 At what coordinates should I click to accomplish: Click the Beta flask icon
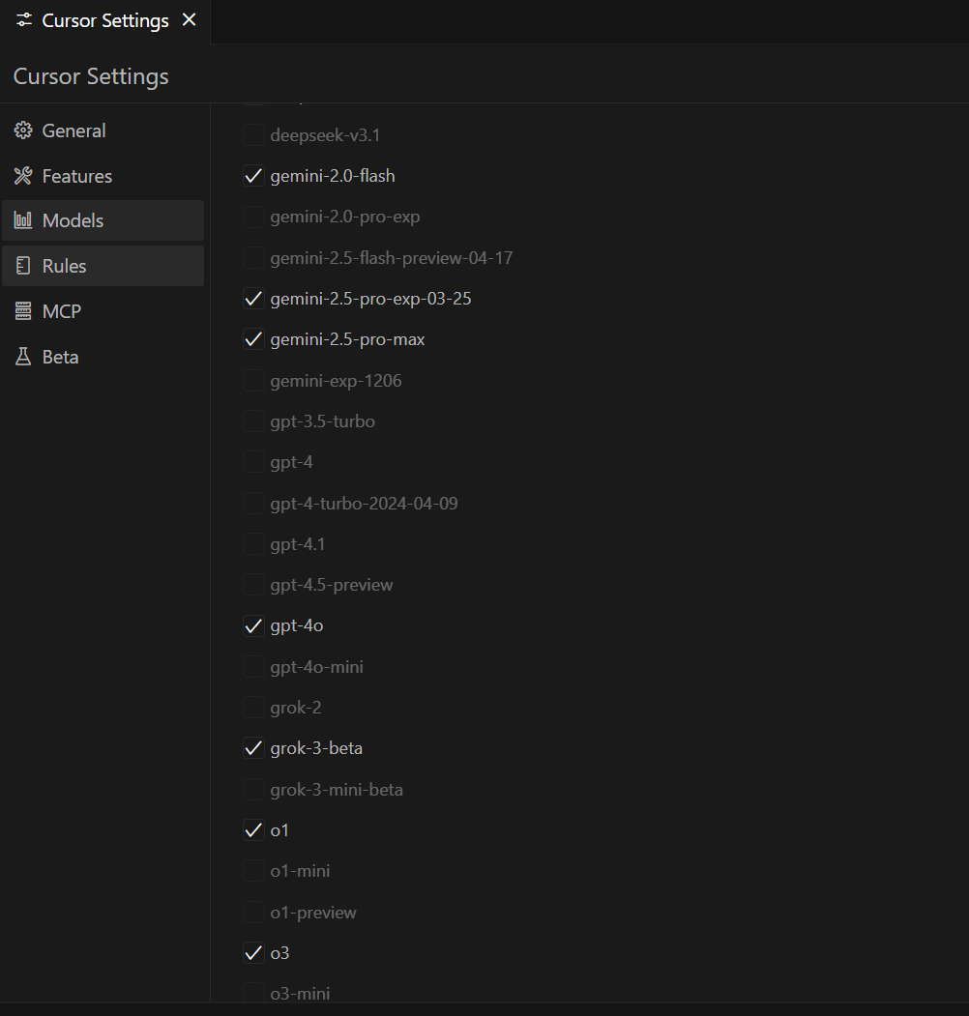(23, 357)
